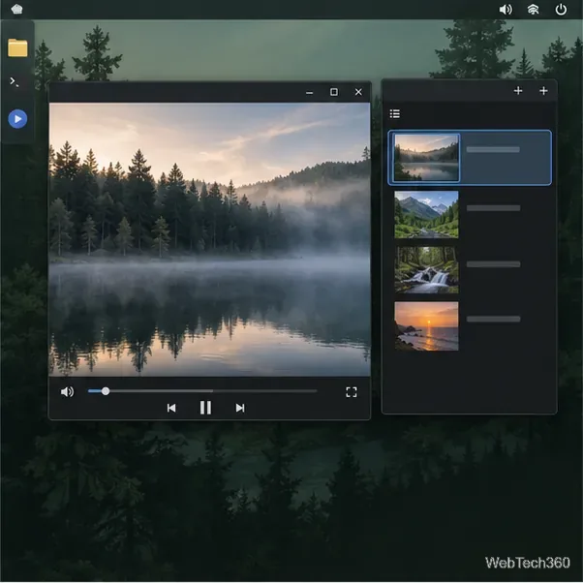Select the forest waterfall thumbnail in playlist
This screenshot has height=583, width=583.
coord(426,270)
